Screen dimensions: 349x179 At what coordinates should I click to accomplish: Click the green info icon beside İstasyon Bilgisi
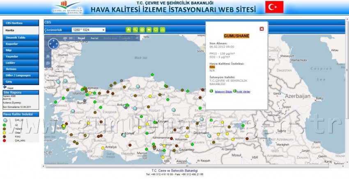coord(211,91)
